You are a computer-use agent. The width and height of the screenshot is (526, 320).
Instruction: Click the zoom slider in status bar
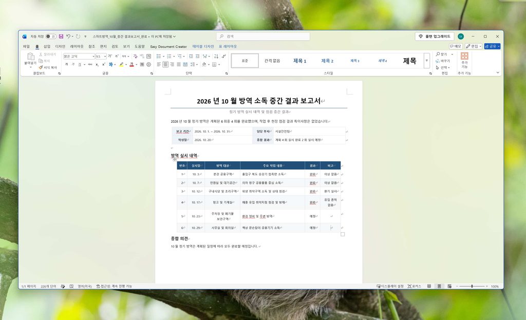point(472,286)
